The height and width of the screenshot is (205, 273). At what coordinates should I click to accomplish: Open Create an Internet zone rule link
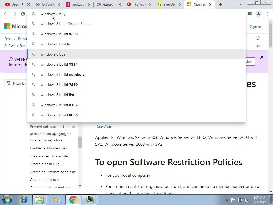(x=53, y=172)
